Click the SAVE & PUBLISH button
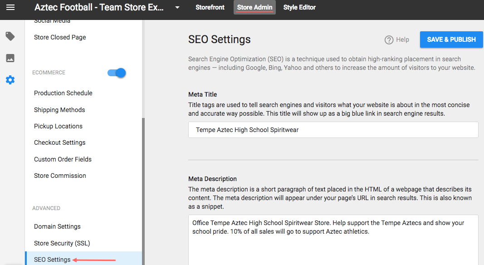 point(451,39)
